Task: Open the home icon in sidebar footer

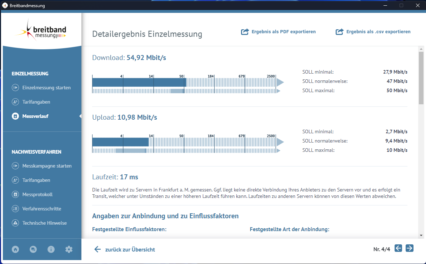Action: 15,249
